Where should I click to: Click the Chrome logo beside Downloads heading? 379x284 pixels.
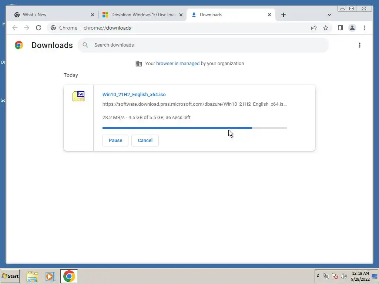click(x=19, y=45)
